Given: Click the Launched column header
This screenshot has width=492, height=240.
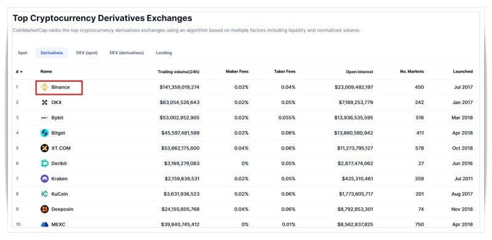Looking at the screenshot, I should [463, 71].
